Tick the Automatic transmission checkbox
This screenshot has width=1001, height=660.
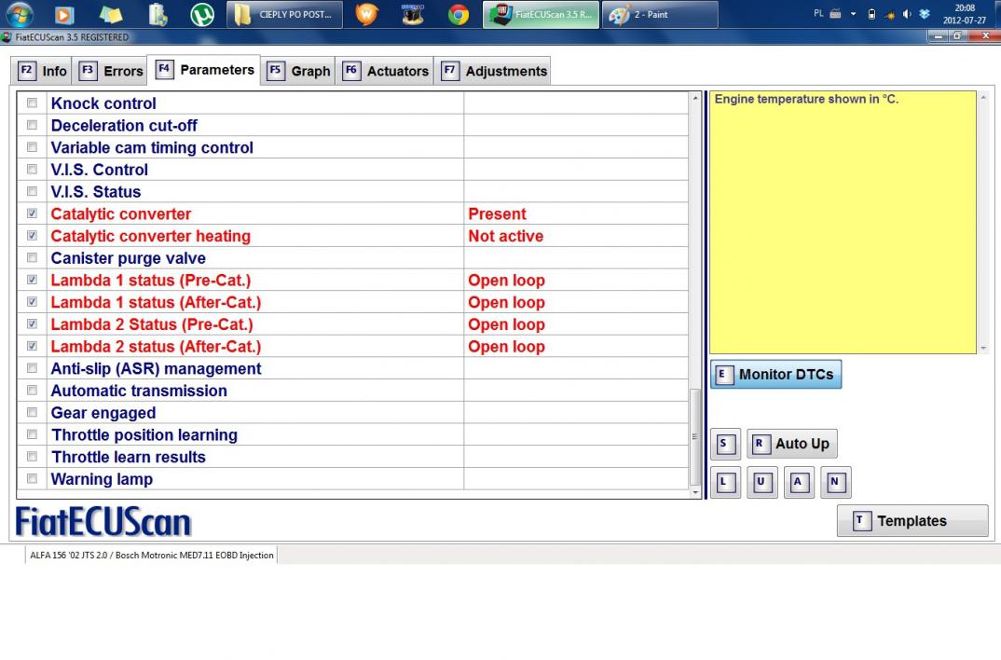(x=32, y=390)
